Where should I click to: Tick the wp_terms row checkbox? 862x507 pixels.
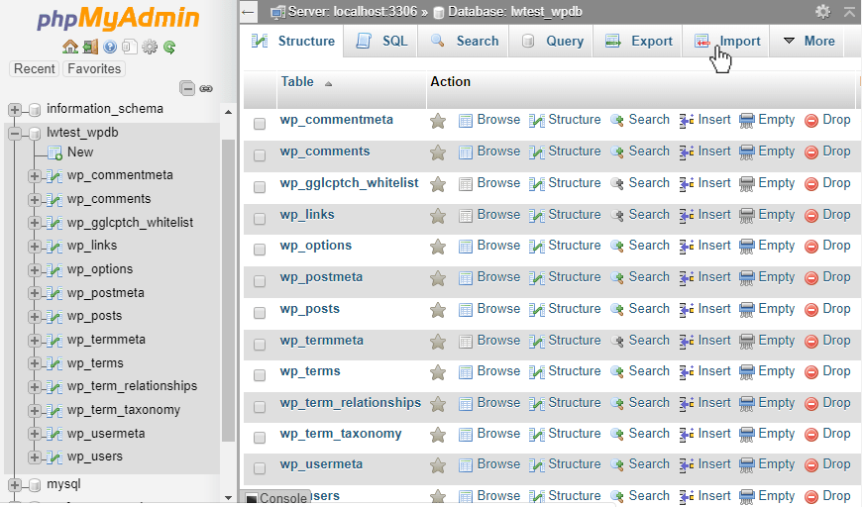point(260,375)
